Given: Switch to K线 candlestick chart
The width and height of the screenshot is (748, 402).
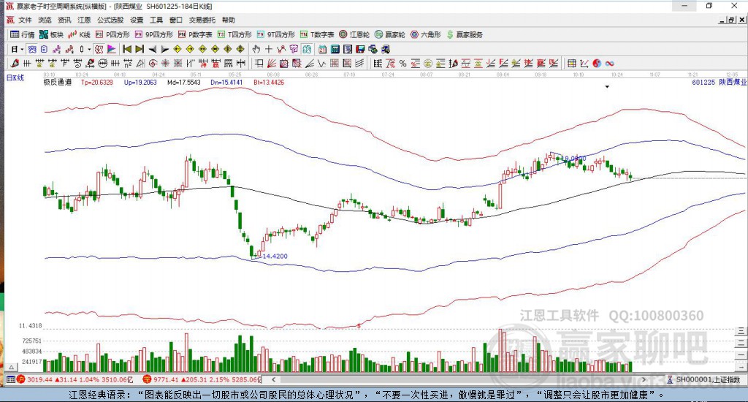Looking at the screenshot, I should [x=80, y=34].
